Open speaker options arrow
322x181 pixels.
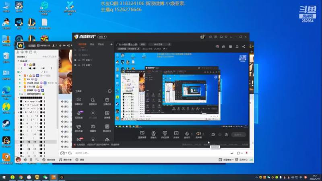[x=203, y=134]
